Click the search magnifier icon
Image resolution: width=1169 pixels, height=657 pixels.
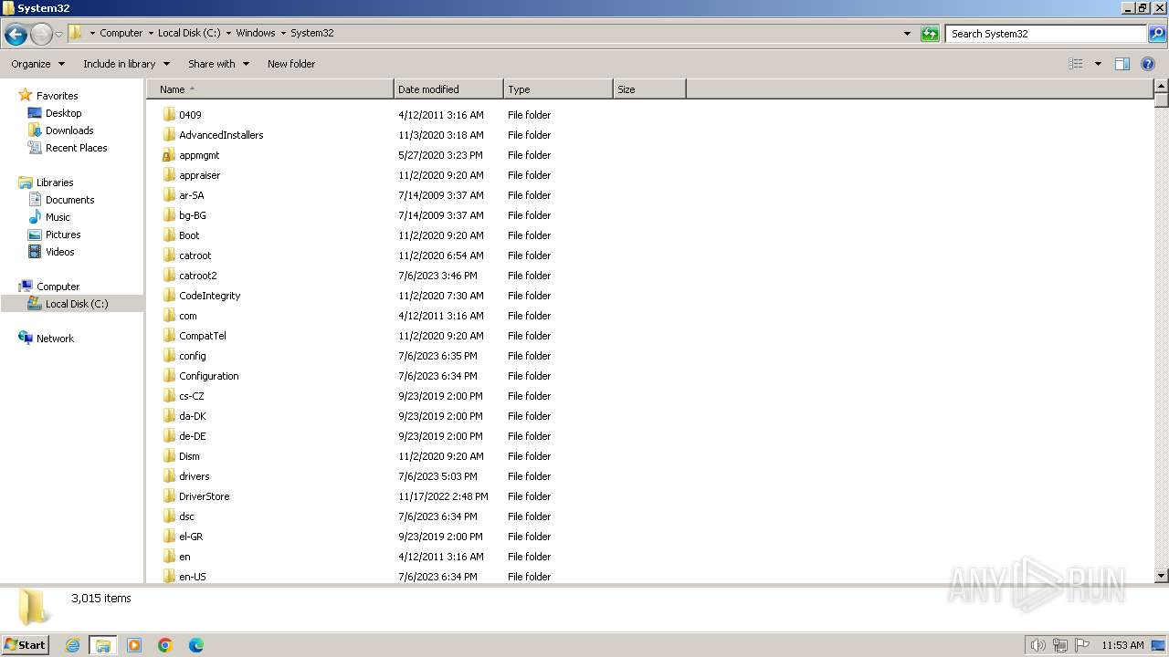[1157, 34]
